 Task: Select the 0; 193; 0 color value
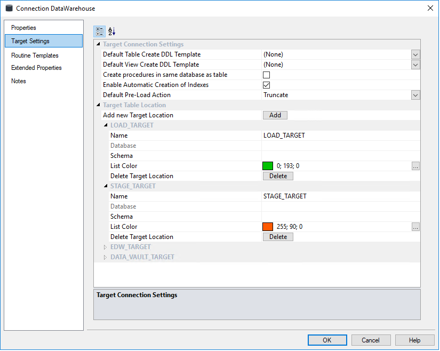[288, 166]
